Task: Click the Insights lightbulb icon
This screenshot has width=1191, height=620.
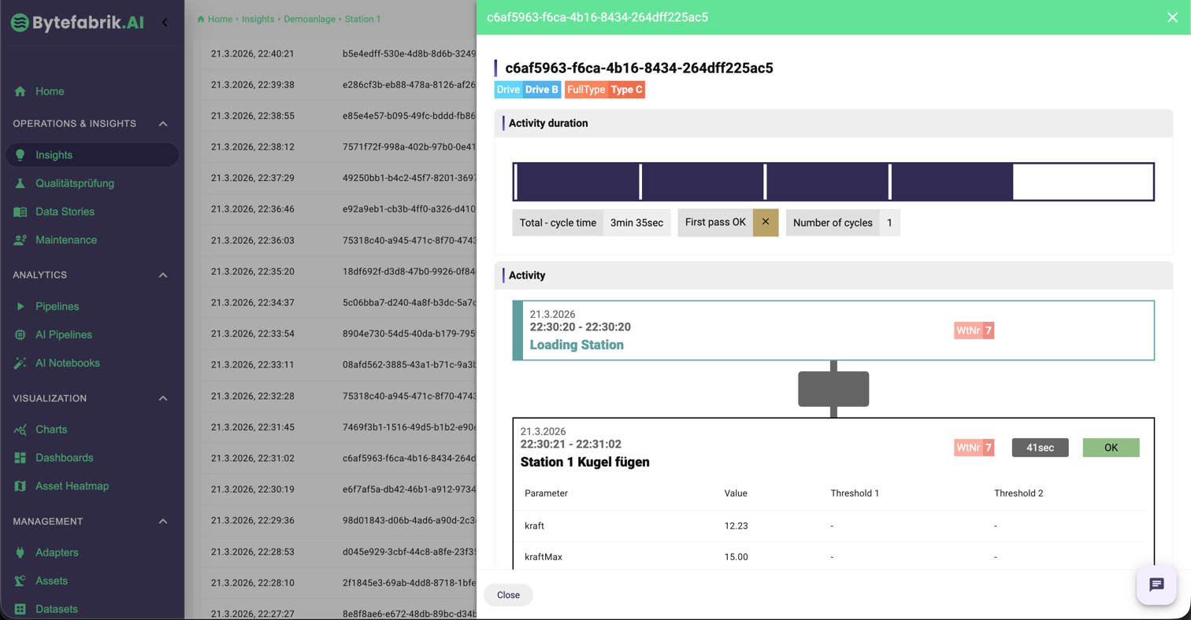Action: pos(20,155)
